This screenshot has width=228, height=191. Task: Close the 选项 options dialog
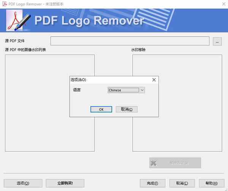[154, 80]
